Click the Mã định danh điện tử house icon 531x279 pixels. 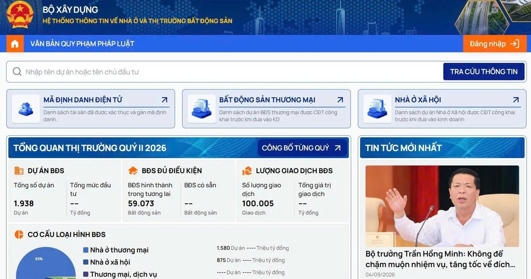click(26, 109)
